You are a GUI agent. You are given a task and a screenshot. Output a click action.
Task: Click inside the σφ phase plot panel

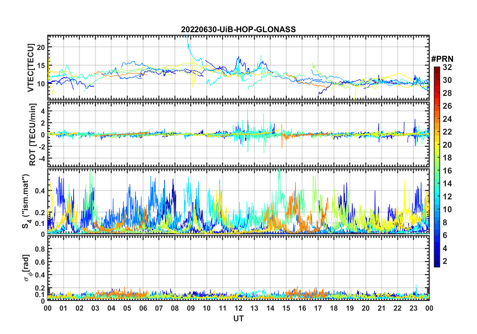(x=238, y=268)
